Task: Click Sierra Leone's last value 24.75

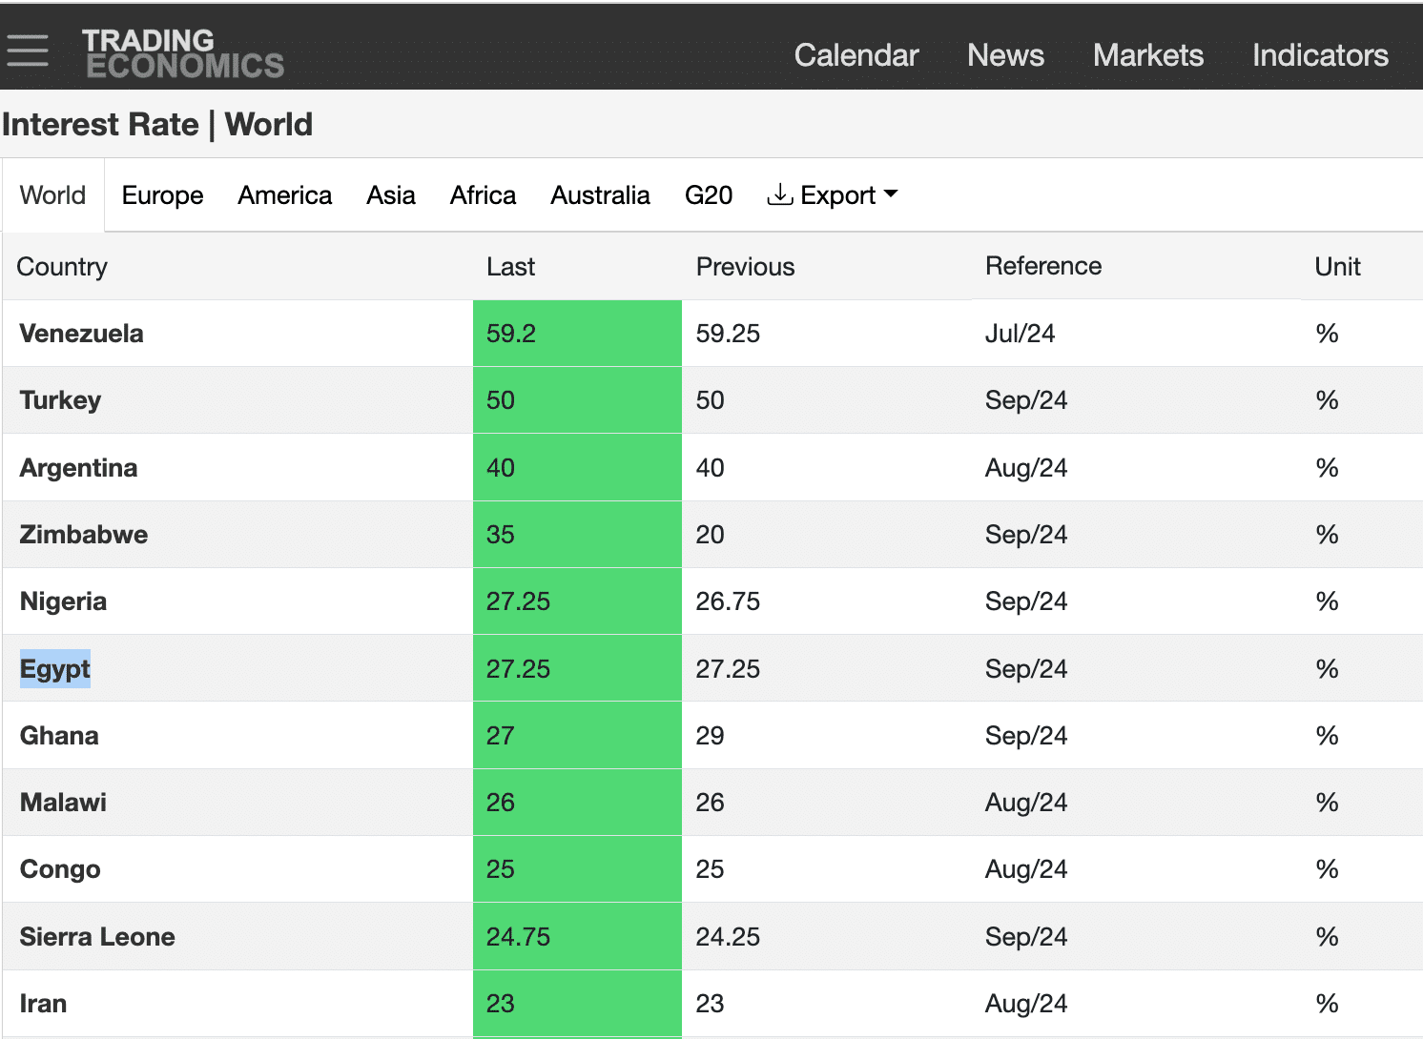Action: (518, 937)
